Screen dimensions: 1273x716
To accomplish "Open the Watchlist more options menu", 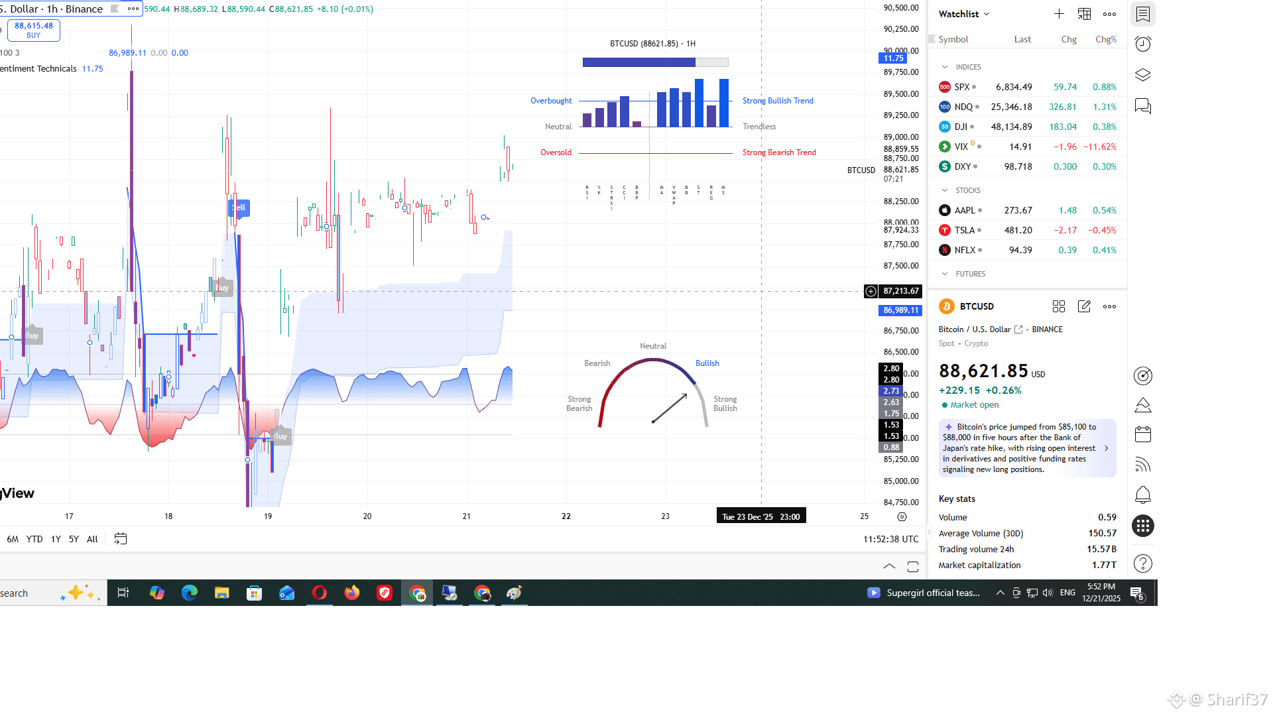I will (x=1109, y=14).
